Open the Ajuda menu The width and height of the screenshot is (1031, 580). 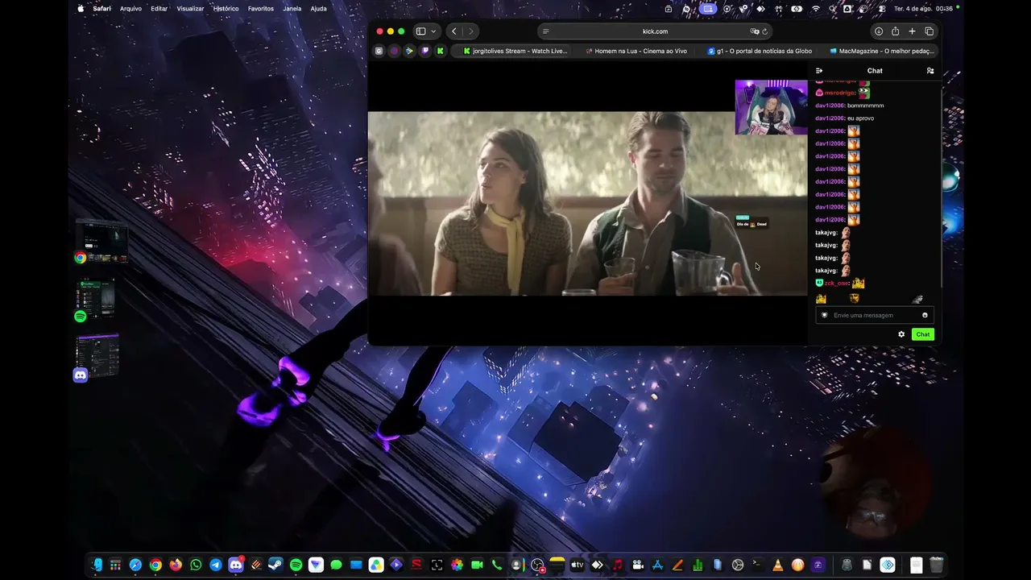[318, 9]
